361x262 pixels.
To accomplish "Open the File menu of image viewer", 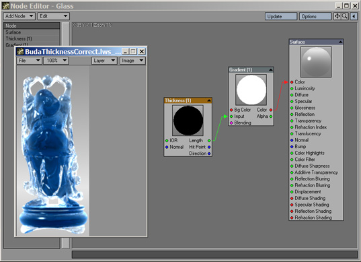I will (x=29, y=61).
